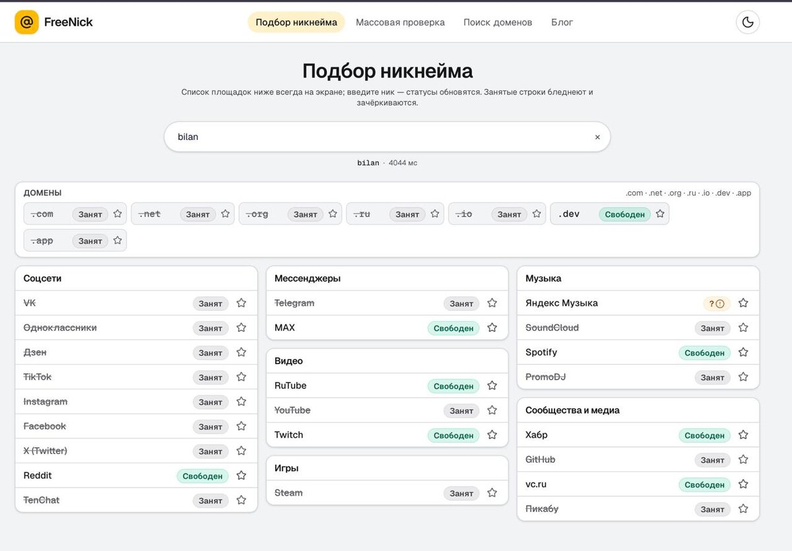The image size is (792, 551).
Task: Click the Свободен badge for Хабр
Action: 705,436
